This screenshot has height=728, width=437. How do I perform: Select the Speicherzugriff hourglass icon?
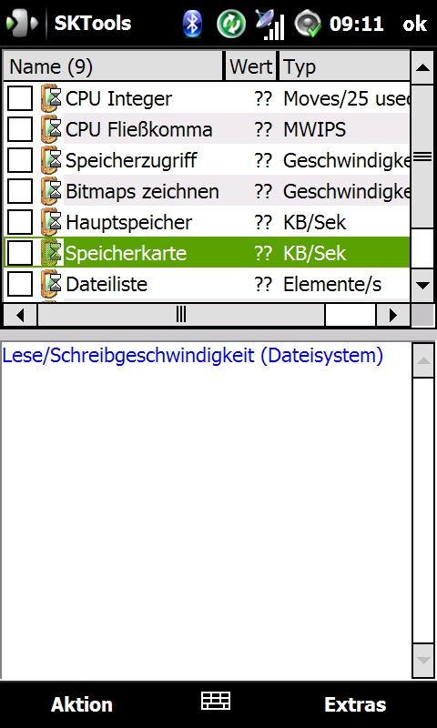tap(51, 160)
